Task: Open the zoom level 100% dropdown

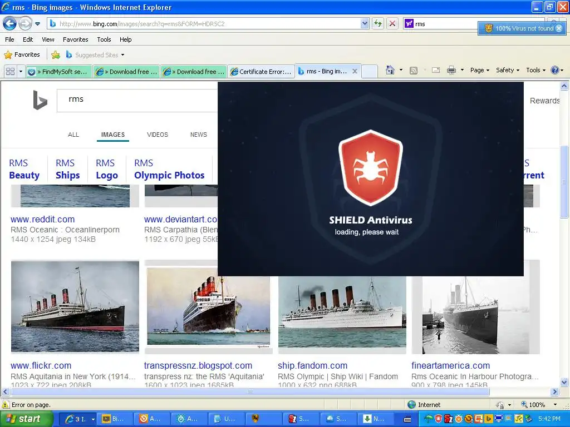Action: tap(555, 405)
